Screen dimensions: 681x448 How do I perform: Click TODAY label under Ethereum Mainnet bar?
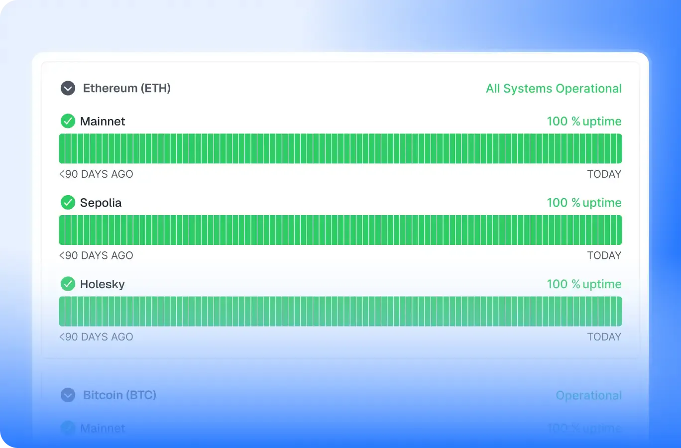pos(604,174)
